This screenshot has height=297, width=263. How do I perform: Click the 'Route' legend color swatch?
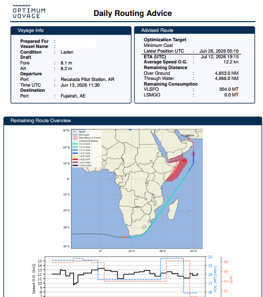coord(75,131)
